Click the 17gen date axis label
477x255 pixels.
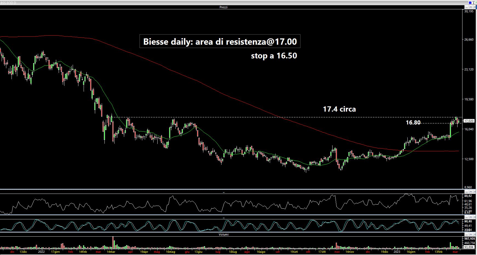point(55,252)
